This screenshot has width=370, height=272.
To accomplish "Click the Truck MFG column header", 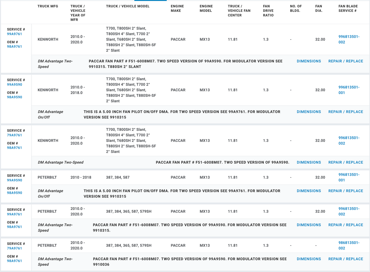I will click(48, 6).
